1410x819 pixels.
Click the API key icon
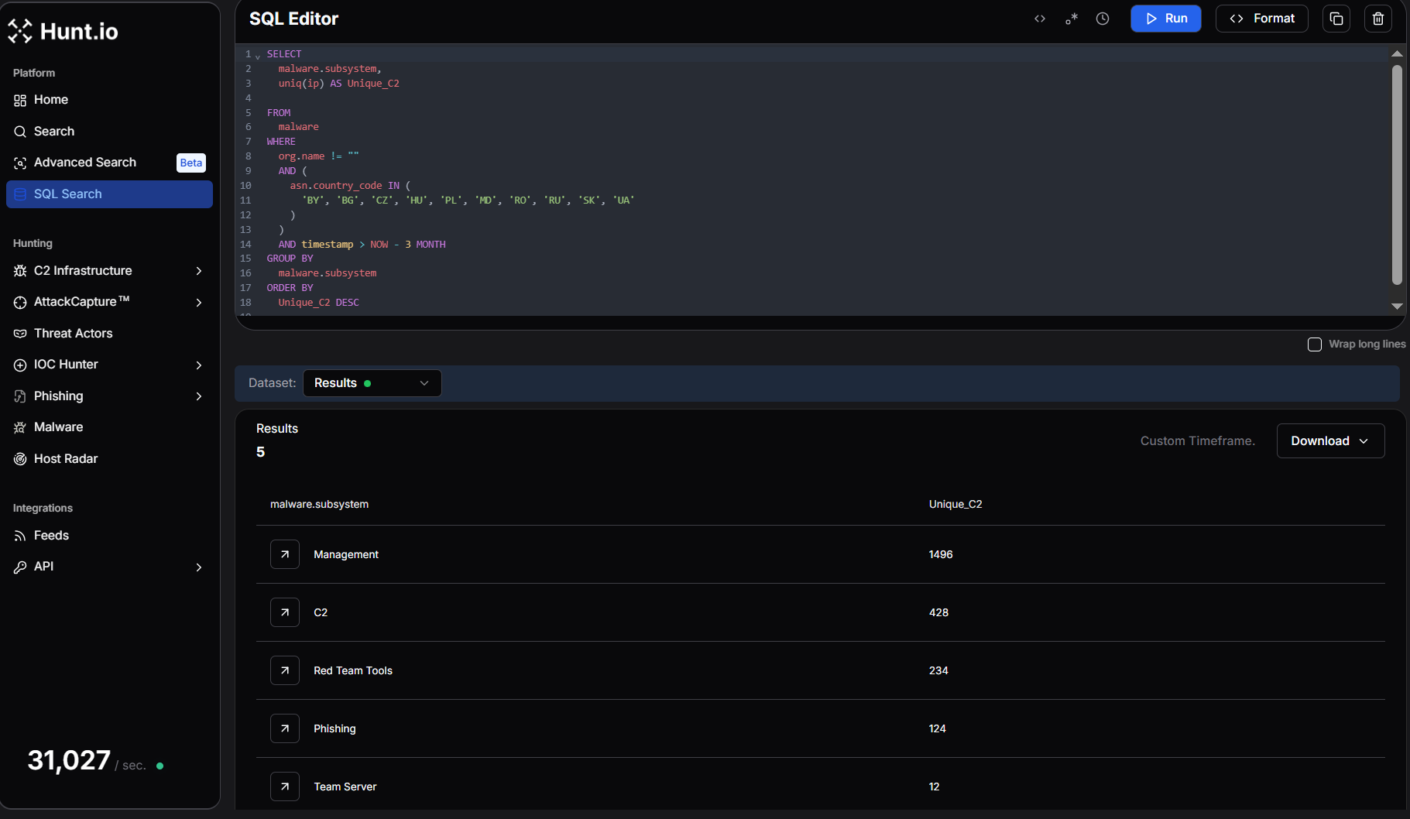pos(20,567)
